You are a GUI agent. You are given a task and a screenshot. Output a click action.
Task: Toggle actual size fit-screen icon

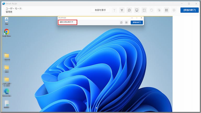pyautogui.click(x=144, y=10)
